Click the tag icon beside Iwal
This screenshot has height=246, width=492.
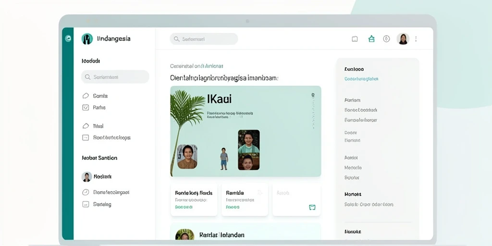pos(86,126)
